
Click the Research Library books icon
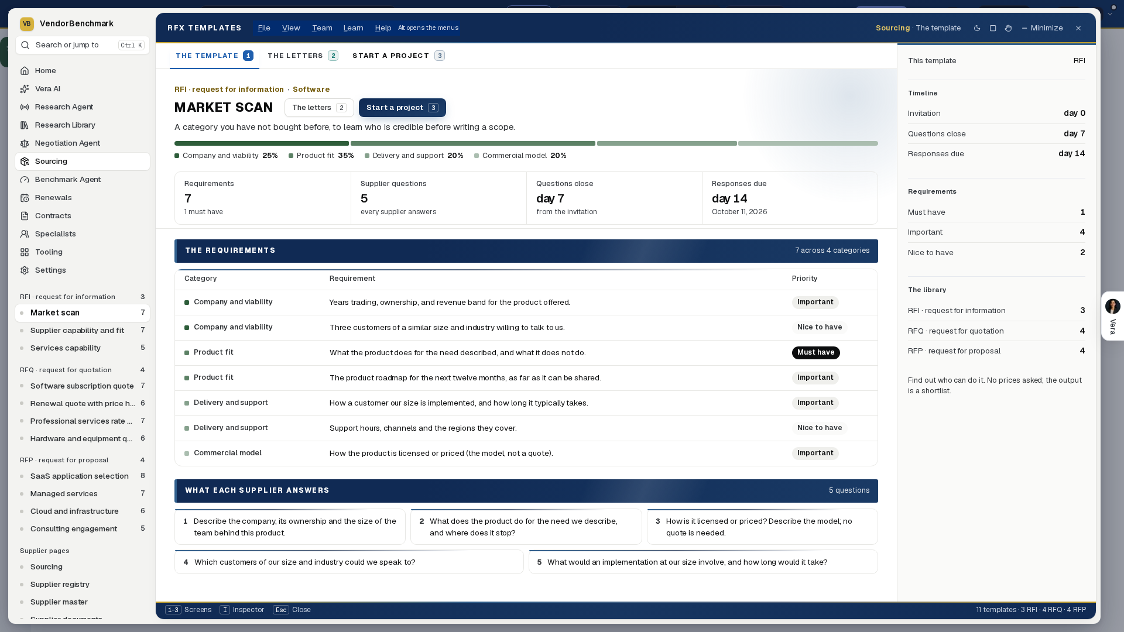[25, 125]
